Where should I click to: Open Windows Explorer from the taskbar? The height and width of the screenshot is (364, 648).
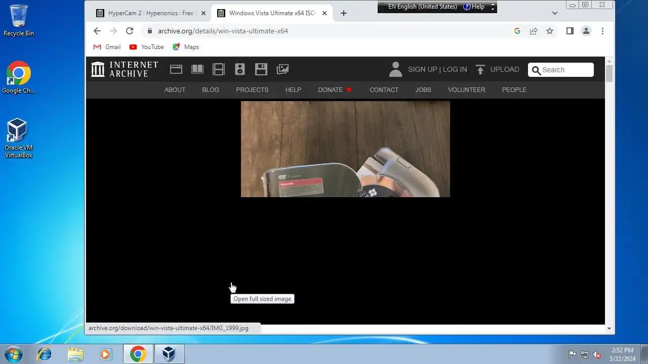(75, 354)
